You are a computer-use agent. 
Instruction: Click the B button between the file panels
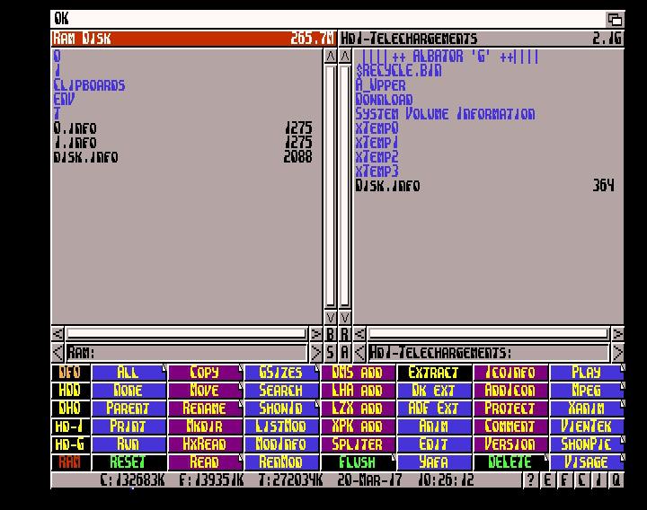[x=330, y=334]
